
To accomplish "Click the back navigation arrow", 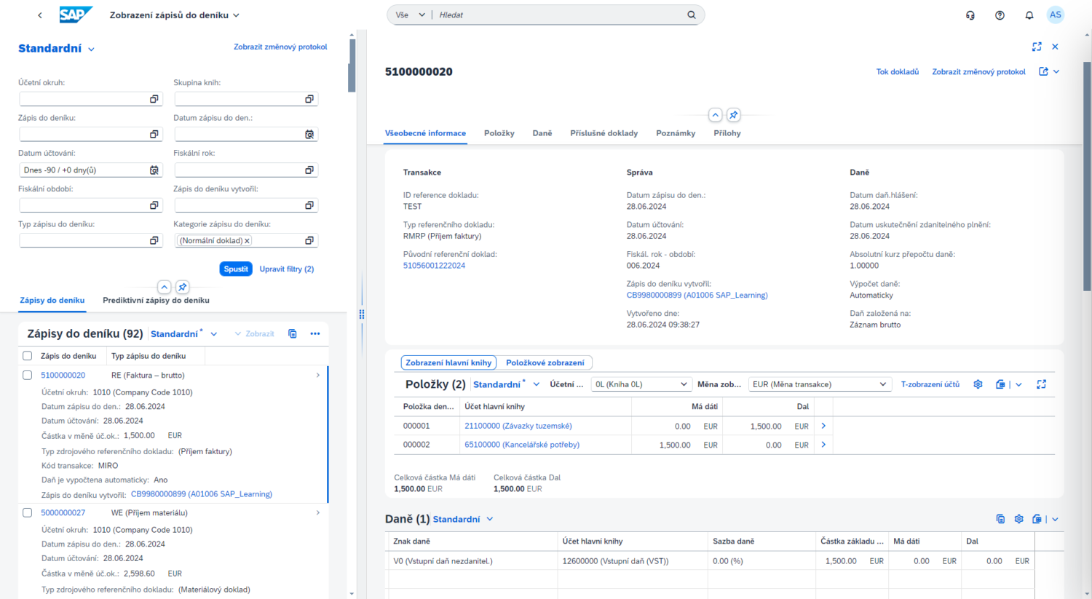I will click(x=40, y=15).
